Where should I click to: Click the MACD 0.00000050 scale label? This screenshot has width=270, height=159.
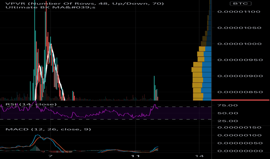click(x=240, y=143)
